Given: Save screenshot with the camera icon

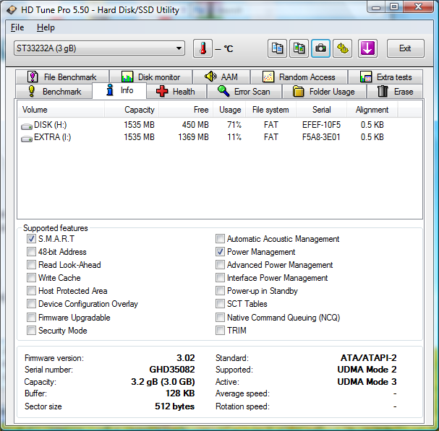Looking at the screenshot, I should click(x=320, y=48).
